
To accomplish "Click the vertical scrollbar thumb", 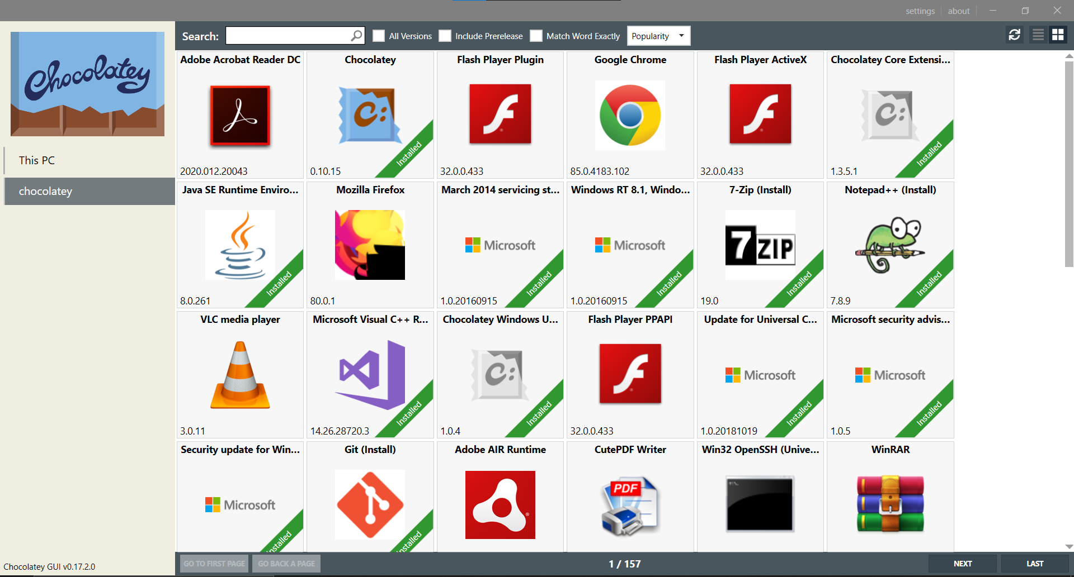I will [1069, 164].
